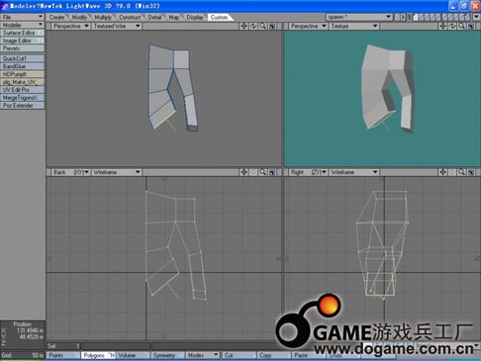This screenshot has height=361, width=481.
Task: Open the Image Editor
Action: tap(22, 41)
